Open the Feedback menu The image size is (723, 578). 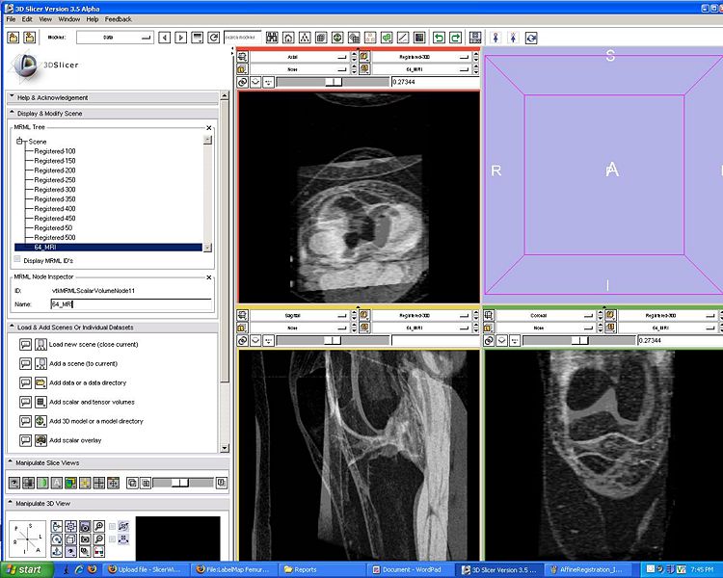click(x=119, y=19)
